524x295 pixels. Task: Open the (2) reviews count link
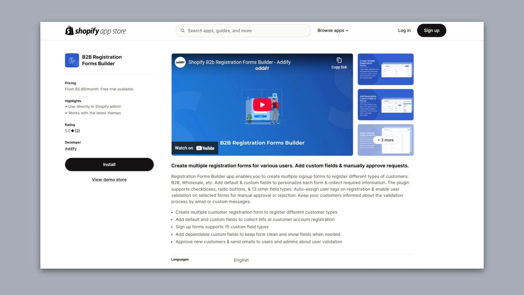(x=78, y=131)
